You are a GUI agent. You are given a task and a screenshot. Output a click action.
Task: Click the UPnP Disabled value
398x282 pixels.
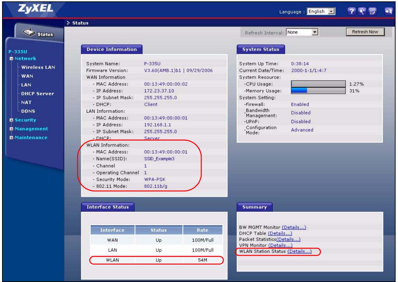301,121
